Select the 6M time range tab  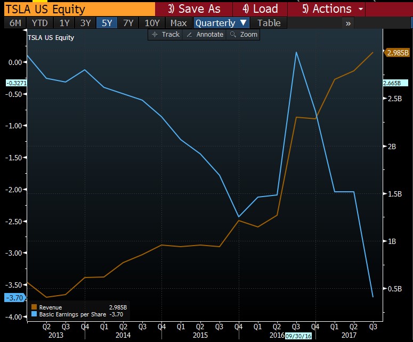(x=15, y=23)
